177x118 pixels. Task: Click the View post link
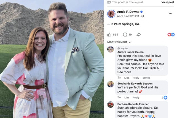pos(168,2)
